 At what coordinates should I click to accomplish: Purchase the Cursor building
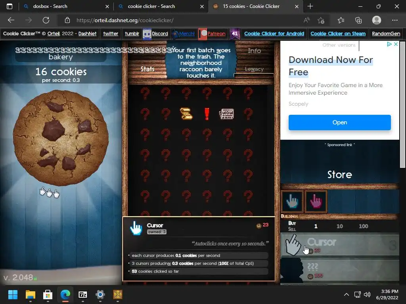pyautogui.click(x=340, y=245)
